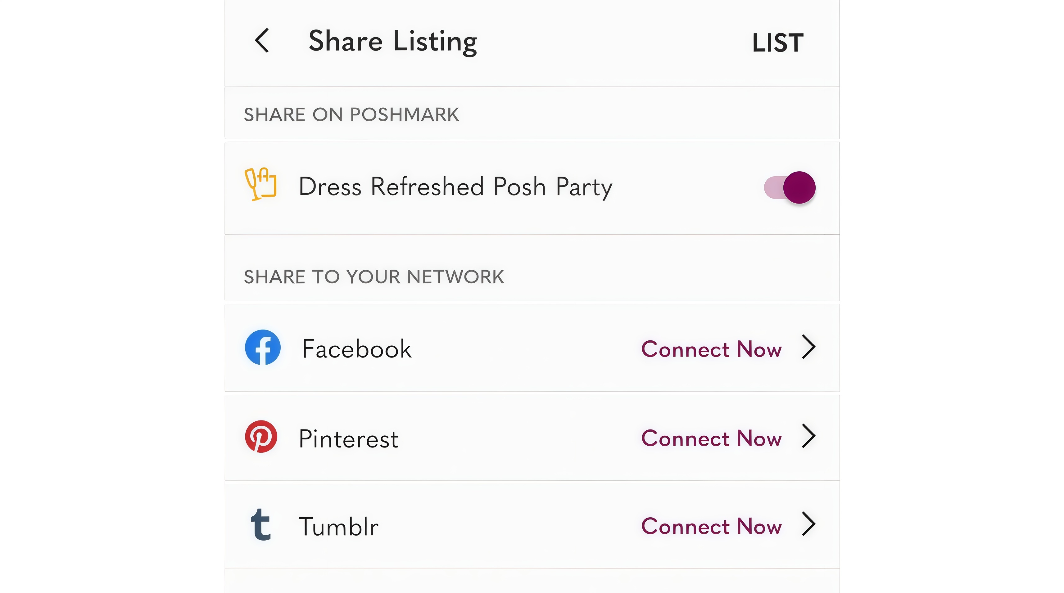Tap Connect Now for Pinterest
This screenshot has height=593, width=1064.
point(711,438)
